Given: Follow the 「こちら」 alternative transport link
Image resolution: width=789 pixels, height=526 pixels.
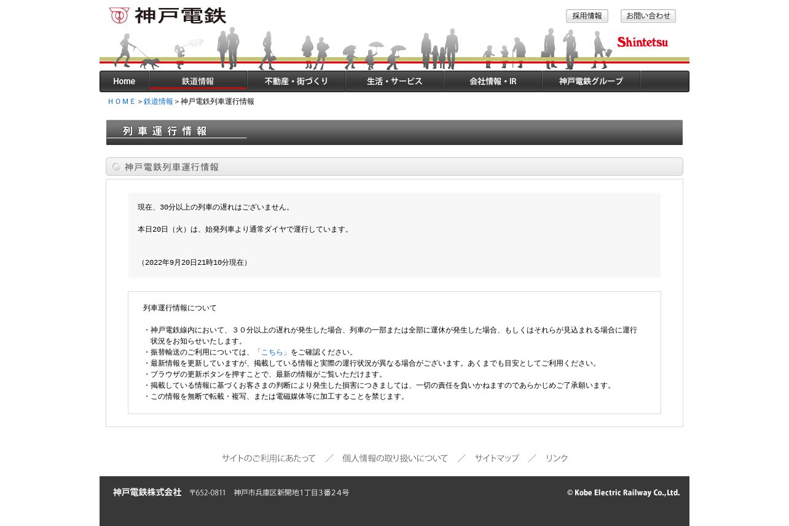Looking at the screenshot, I should point(272,352).
